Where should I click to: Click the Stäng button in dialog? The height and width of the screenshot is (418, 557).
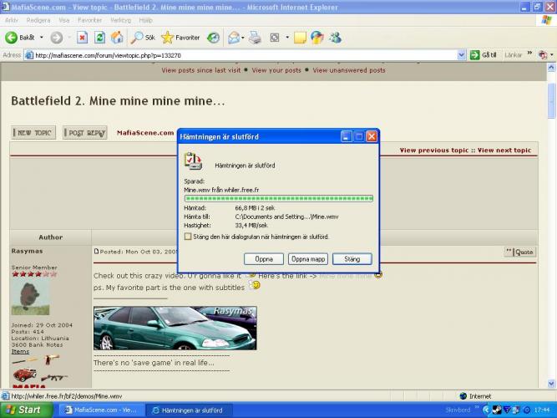(x=352, y=259)
